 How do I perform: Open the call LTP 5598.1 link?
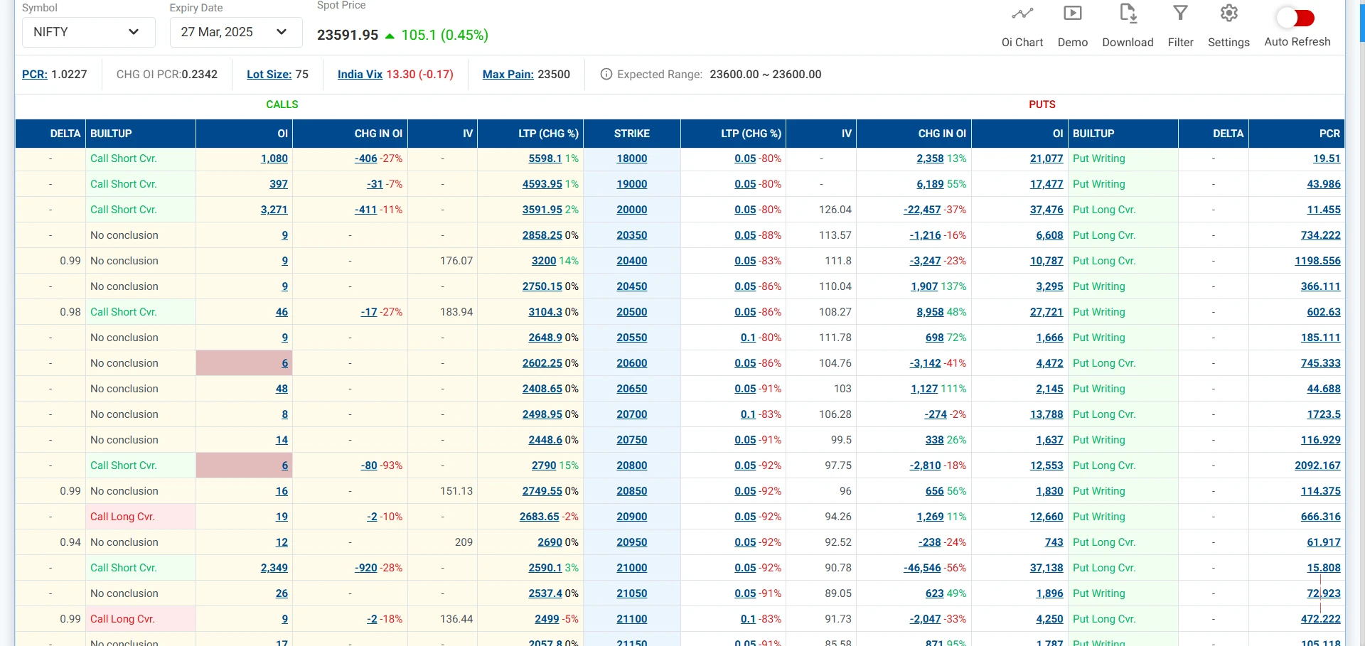(x=545, y=158)
